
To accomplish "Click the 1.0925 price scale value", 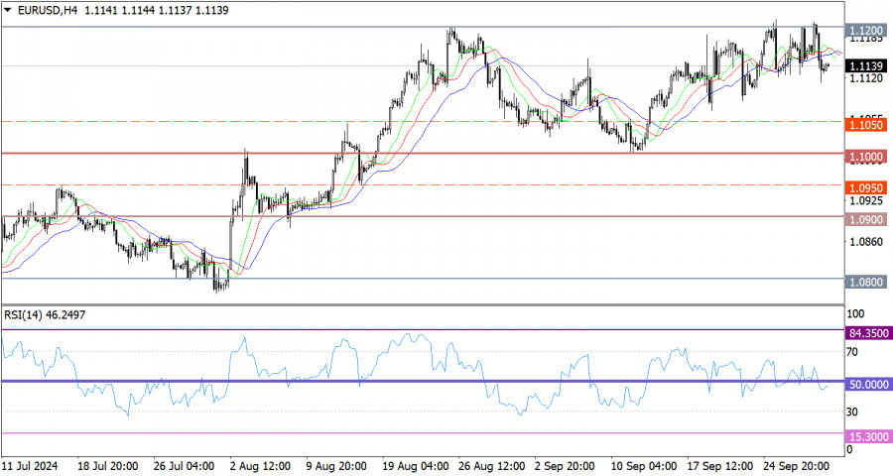I will [866, 200].
